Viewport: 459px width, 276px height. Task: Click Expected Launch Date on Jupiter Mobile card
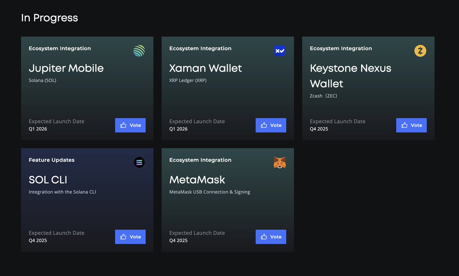click(57, 121)
